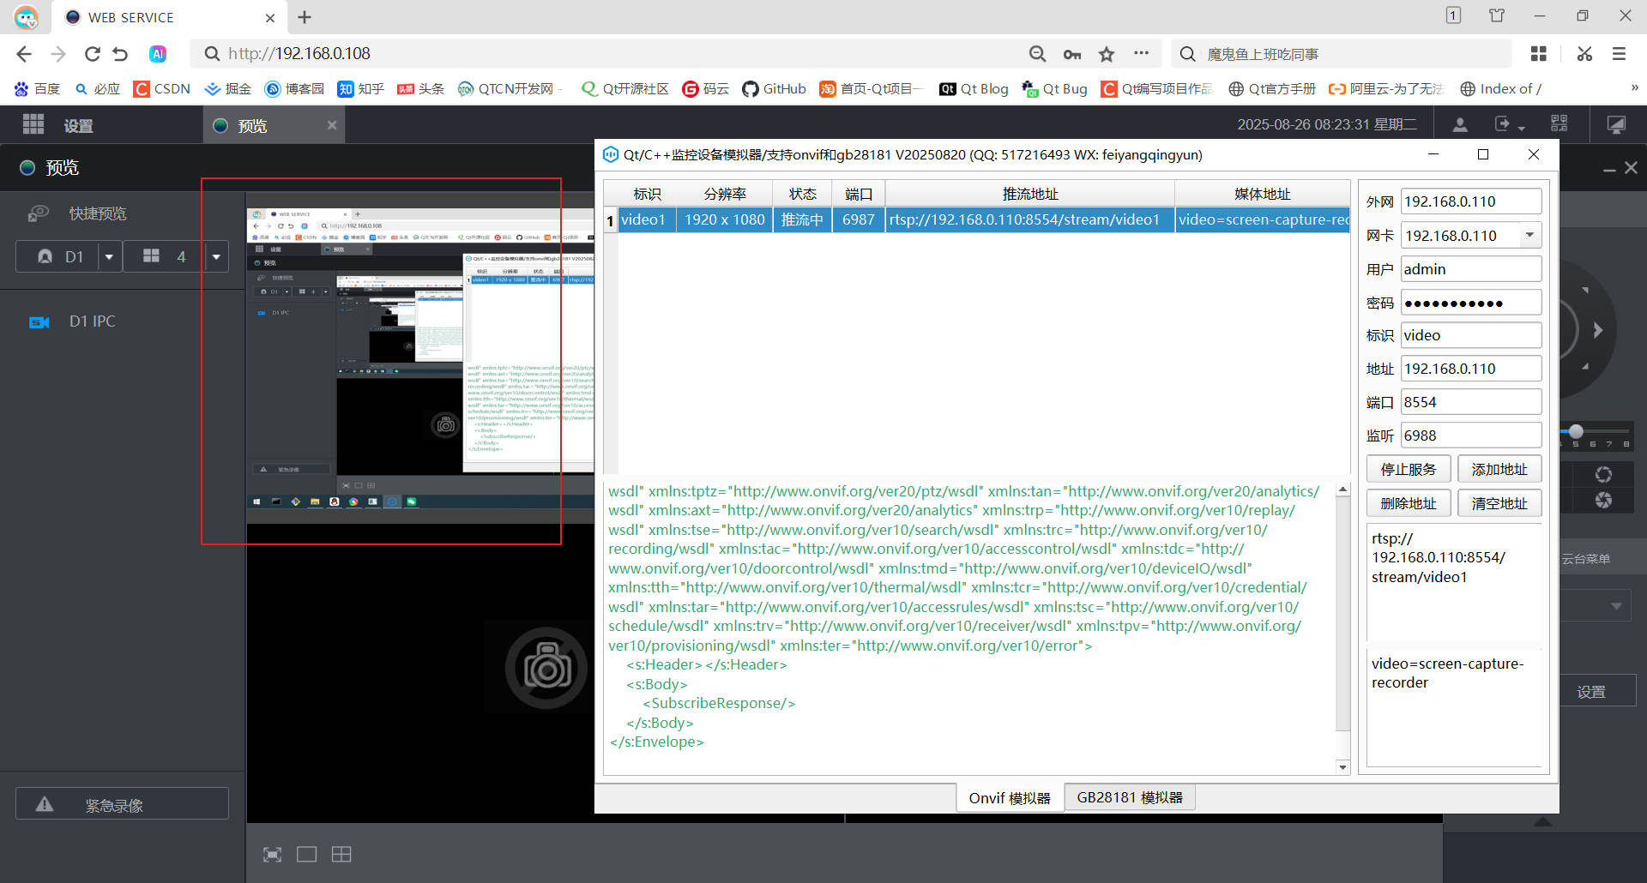This screenshot has height=883, width=1647.
Task: Select the single-screen layout icon
Action: 307,854
